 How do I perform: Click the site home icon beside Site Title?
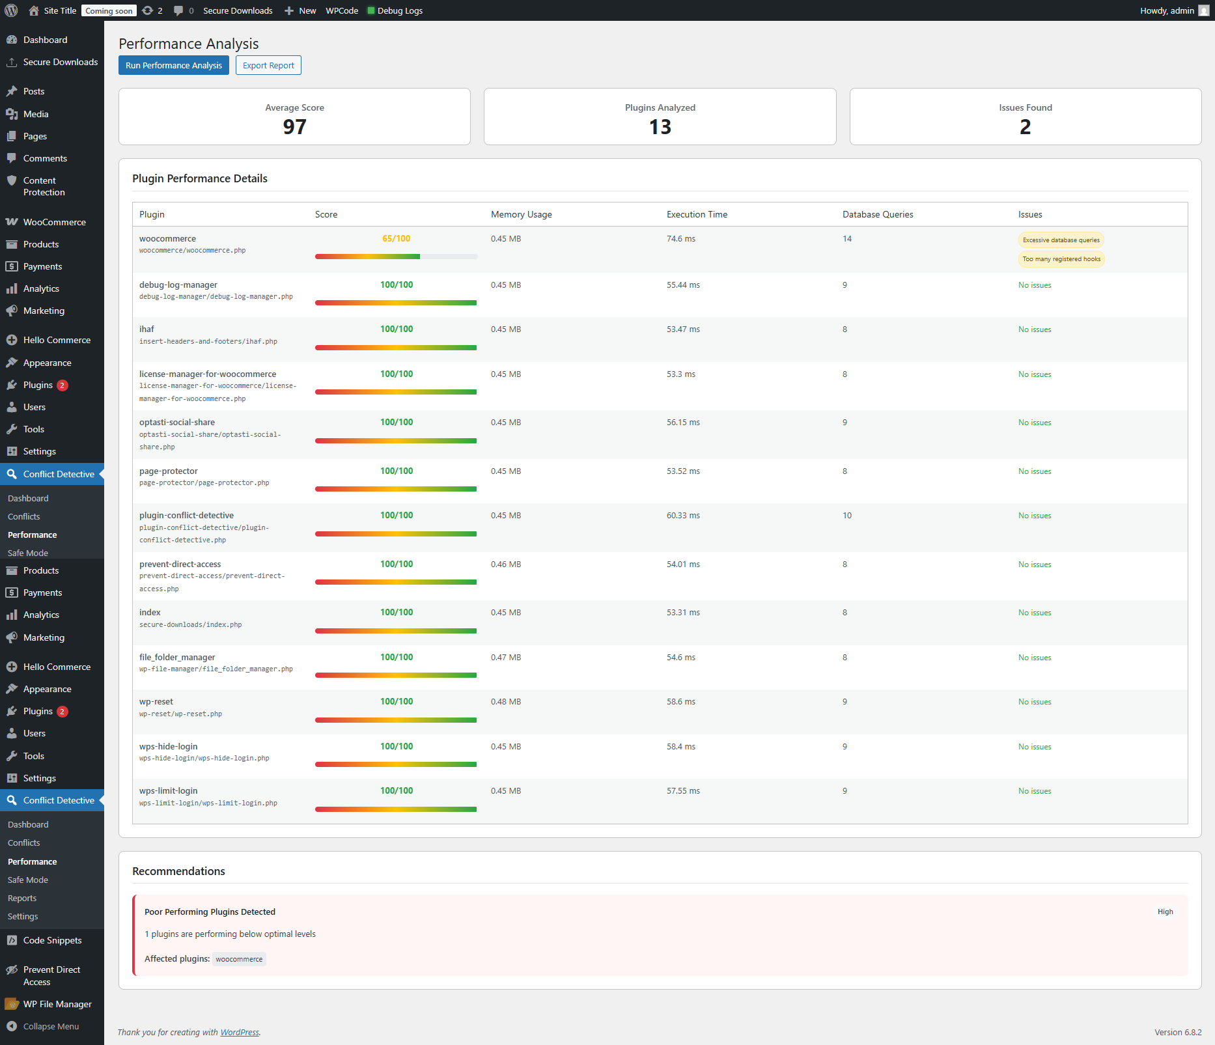pyautogui.click(x=34, y=10)
